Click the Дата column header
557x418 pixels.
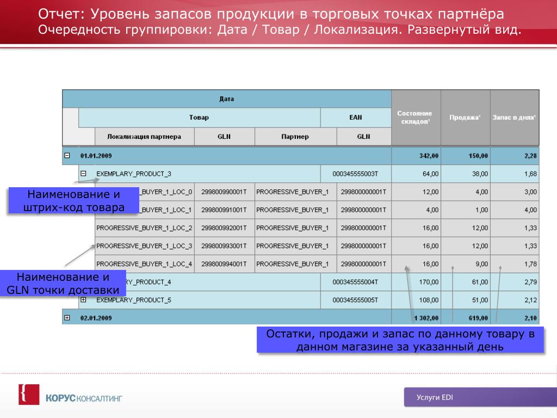coord(227,99)
